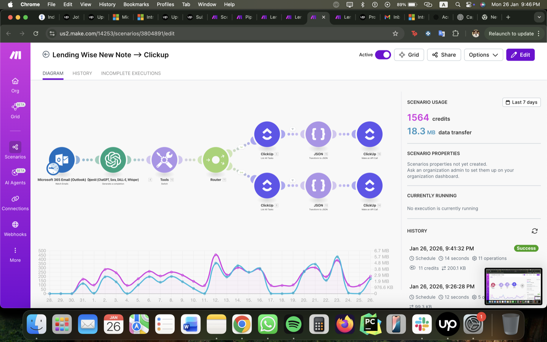The height and width of the screenshot is (342, 547).
Task: Click the Success status badge
Action: [526, 248]
